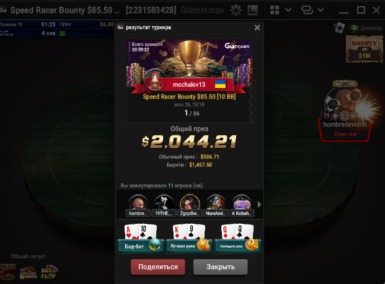Open the Правила игры link
385x284 pixels.
coord(202,10)
